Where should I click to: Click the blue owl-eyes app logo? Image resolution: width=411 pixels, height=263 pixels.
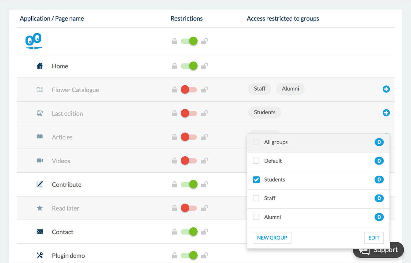pyautogui.click(x=33, y=41)
